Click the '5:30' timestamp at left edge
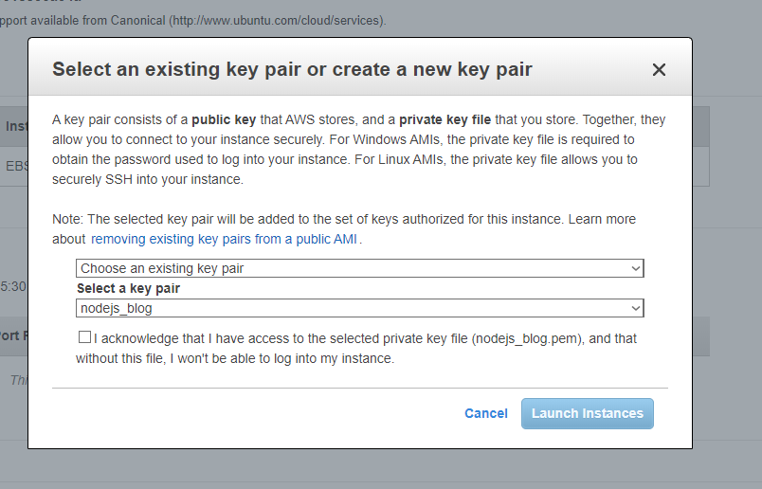The width and height of the screenshot is (762, 489). [13, 286]
